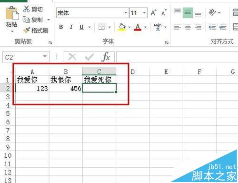
Task: Select column E header
Action: click(166, 72)
